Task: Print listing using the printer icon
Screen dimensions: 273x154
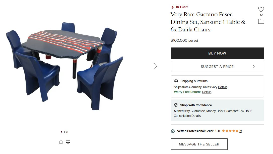Action: pyautogui.click(x=68, y=142)
